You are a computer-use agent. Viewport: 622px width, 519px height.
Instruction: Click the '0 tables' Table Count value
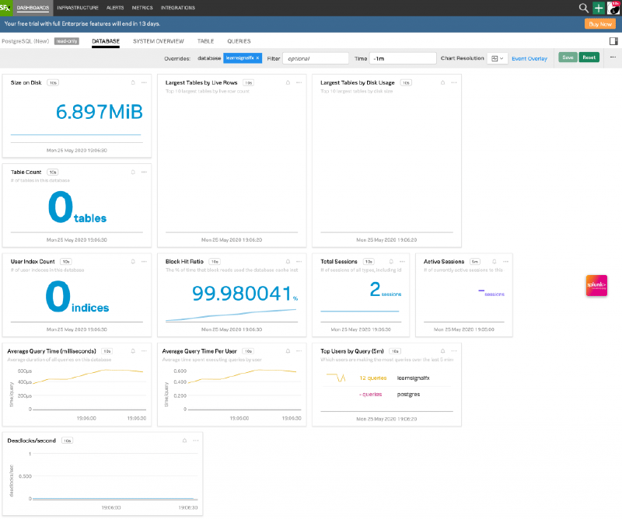(x=77, y=207)
